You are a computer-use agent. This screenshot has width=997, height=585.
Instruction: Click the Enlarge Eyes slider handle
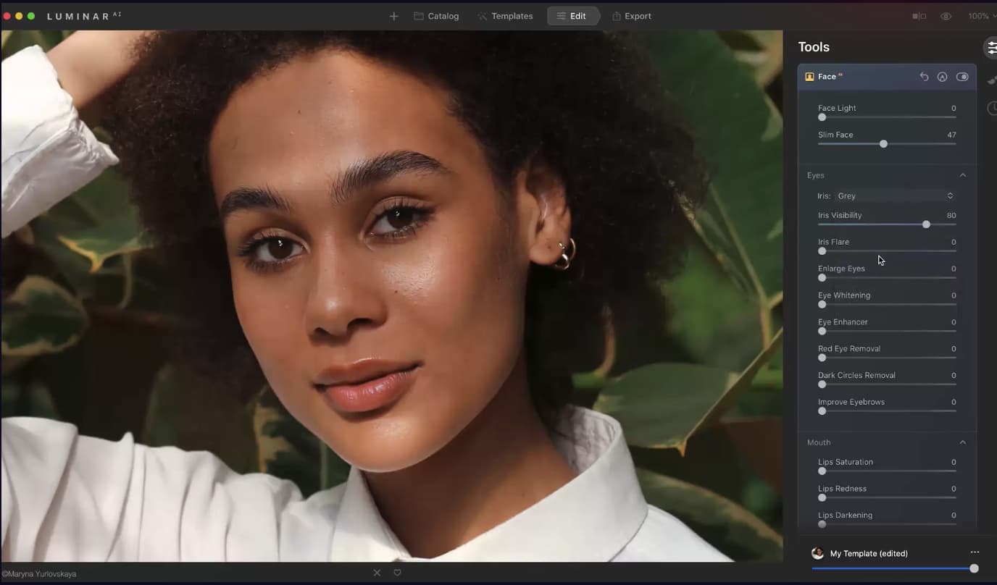(822, 278)
